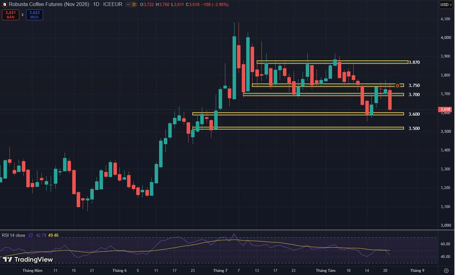Click the 3.750 level text label

coord(414,85)
